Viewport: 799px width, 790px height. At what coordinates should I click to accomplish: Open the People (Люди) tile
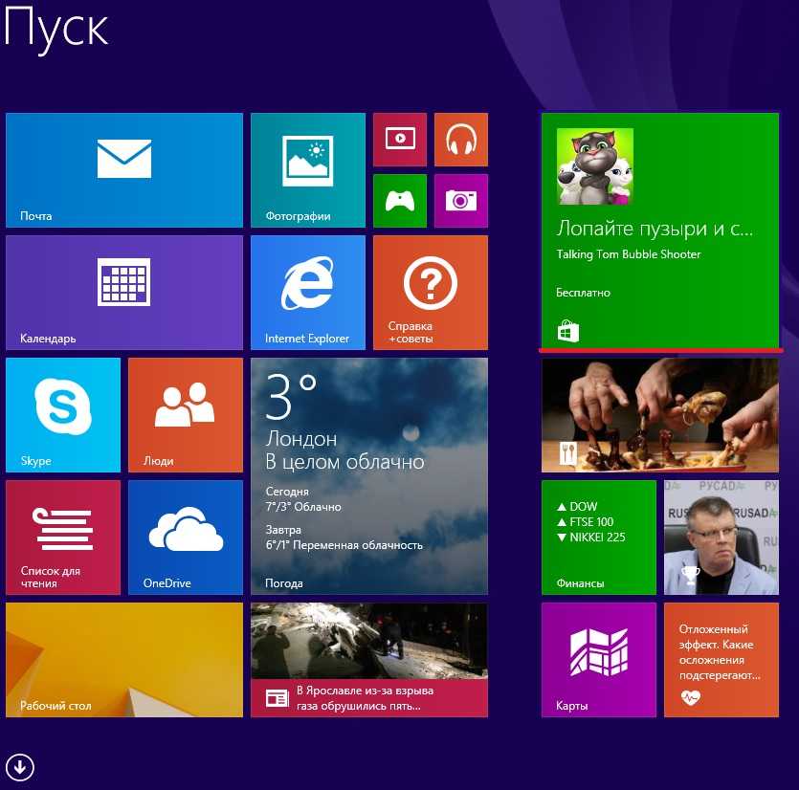[x=185, y=414]
